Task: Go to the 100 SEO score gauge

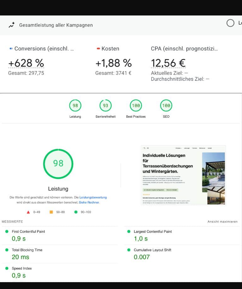Action: point(166,106)
